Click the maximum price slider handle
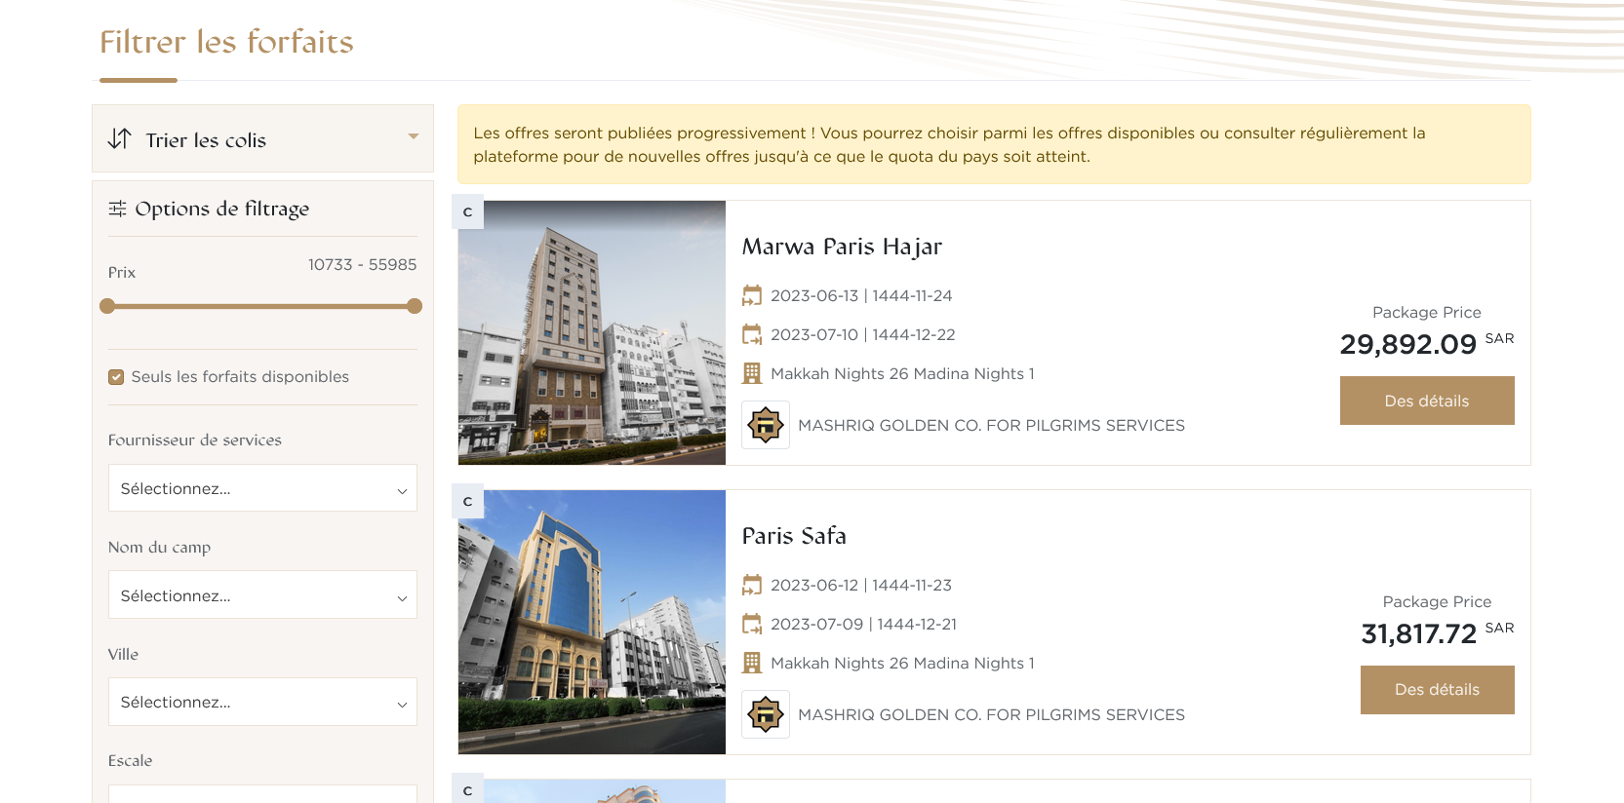1624x803 pixels. pos(415,306)
